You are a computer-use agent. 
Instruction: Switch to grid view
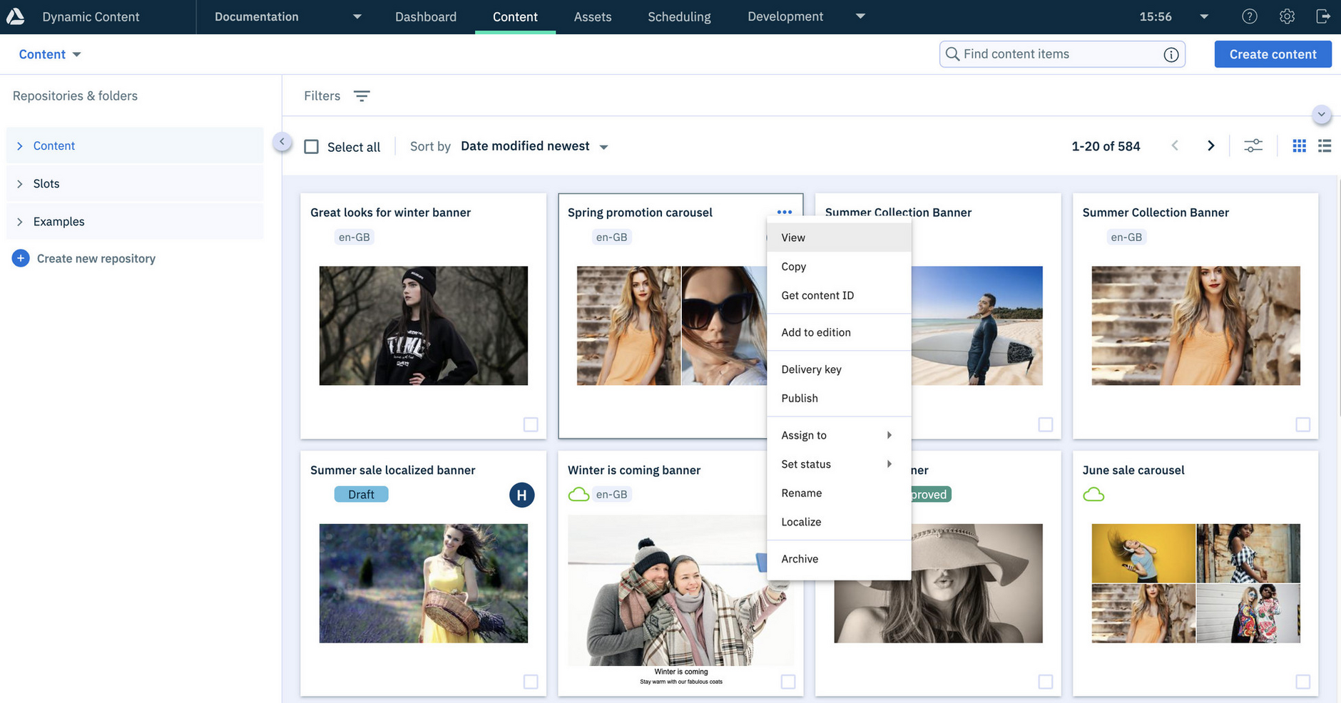pyautogui.click(x=1300, y=146)
